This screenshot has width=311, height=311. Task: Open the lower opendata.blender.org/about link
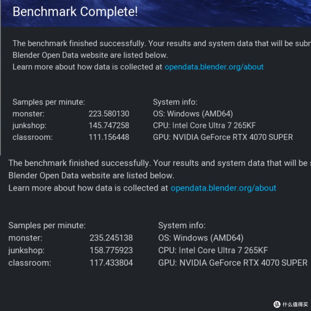point(223,188)
